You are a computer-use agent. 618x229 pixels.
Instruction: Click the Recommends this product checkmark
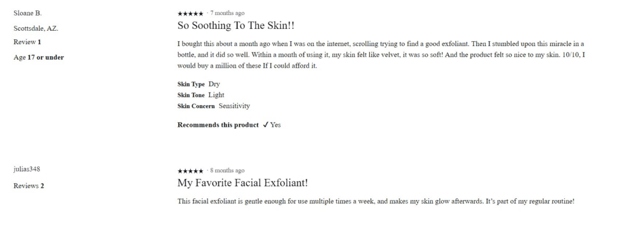click(x=266, y=124)
